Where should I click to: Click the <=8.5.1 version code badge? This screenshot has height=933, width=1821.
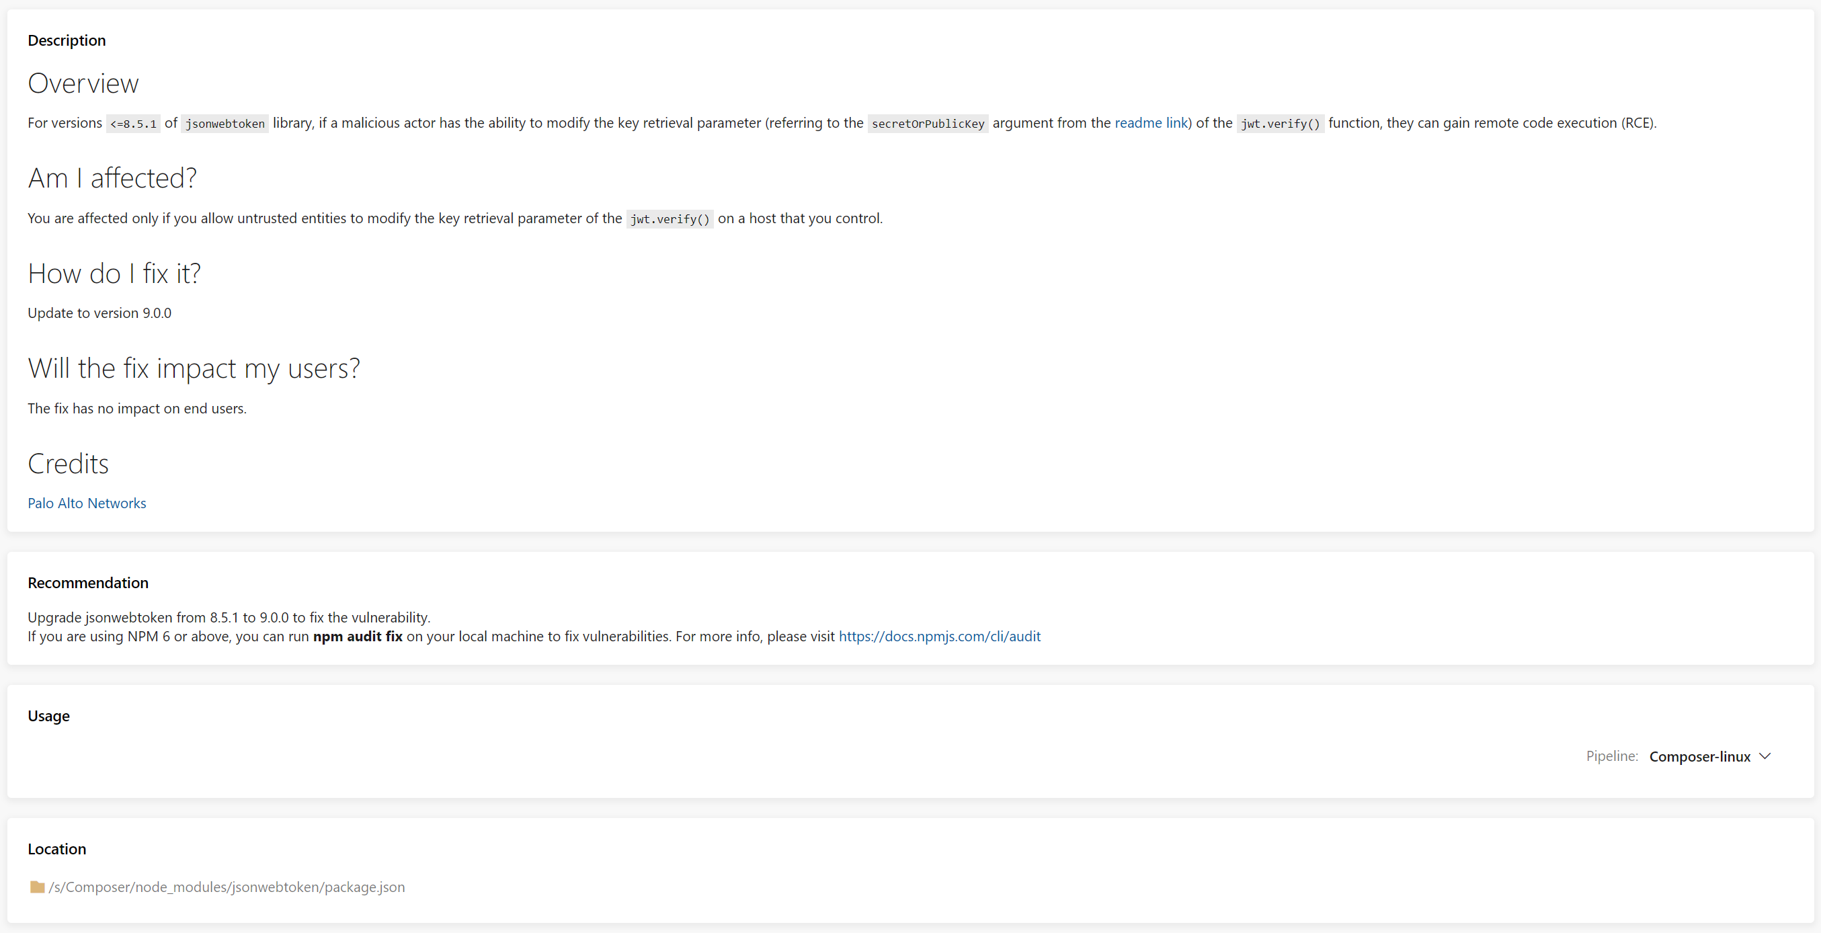click(x=133, y=123)
